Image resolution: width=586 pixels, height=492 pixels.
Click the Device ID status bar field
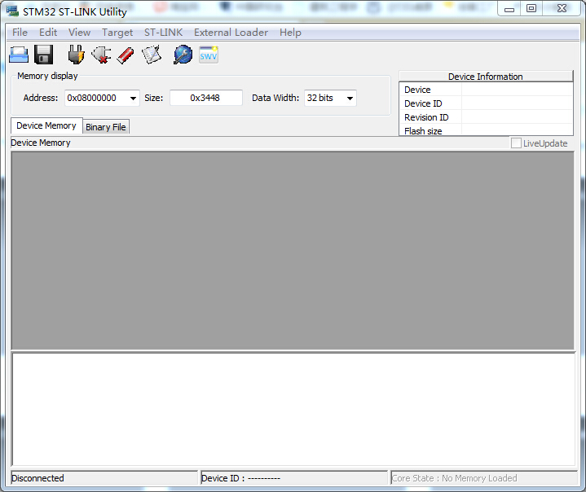(x=293, y=478)
